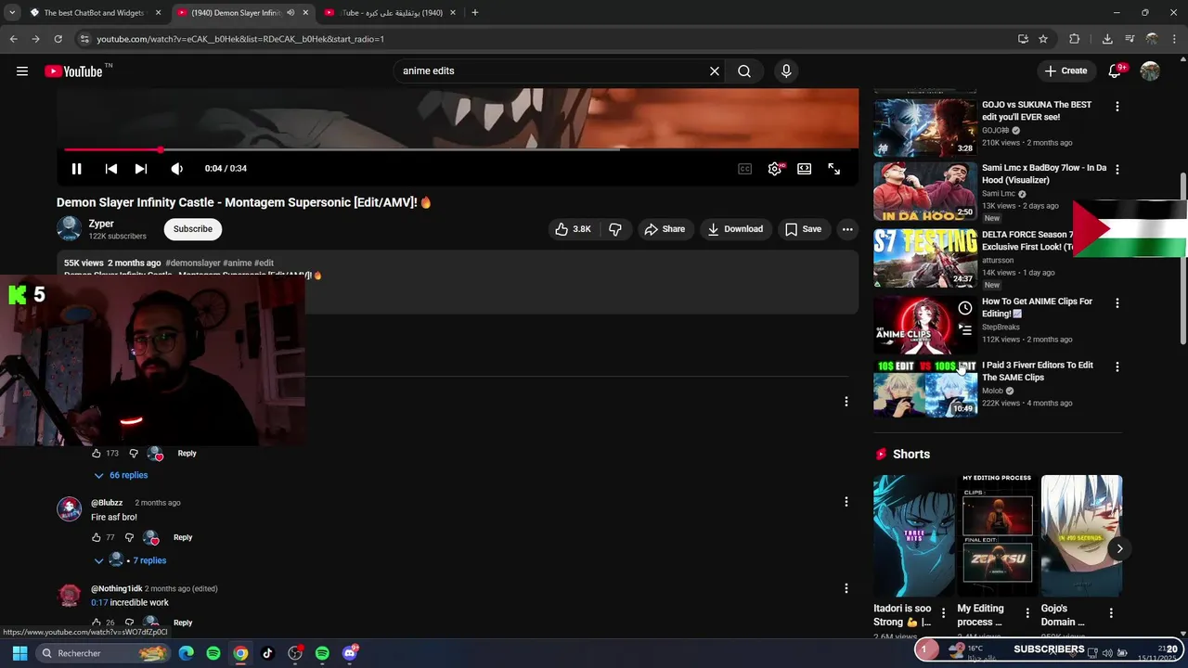Open Zyper channel avatar
This screenshot has width=1188, height=668.
(69, 228)
